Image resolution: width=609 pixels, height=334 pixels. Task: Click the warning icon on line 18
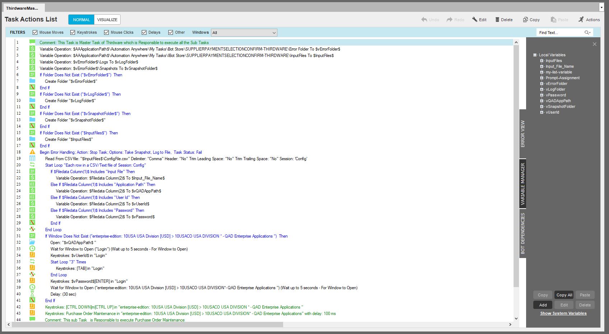point(32,152)
